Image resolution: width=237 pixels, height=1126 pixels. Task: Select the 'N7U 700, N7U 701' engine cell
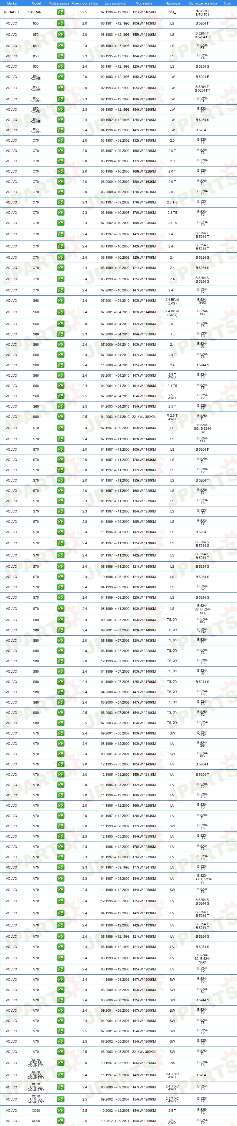point(202,13)
